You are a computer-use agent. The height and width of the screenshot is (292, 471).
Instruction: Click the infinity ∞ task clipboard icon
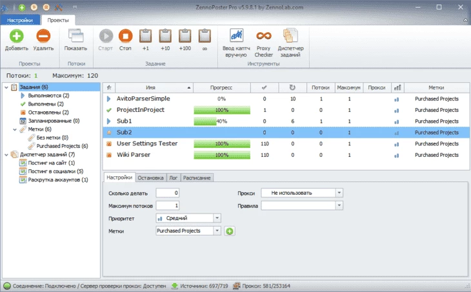point(205,36)
